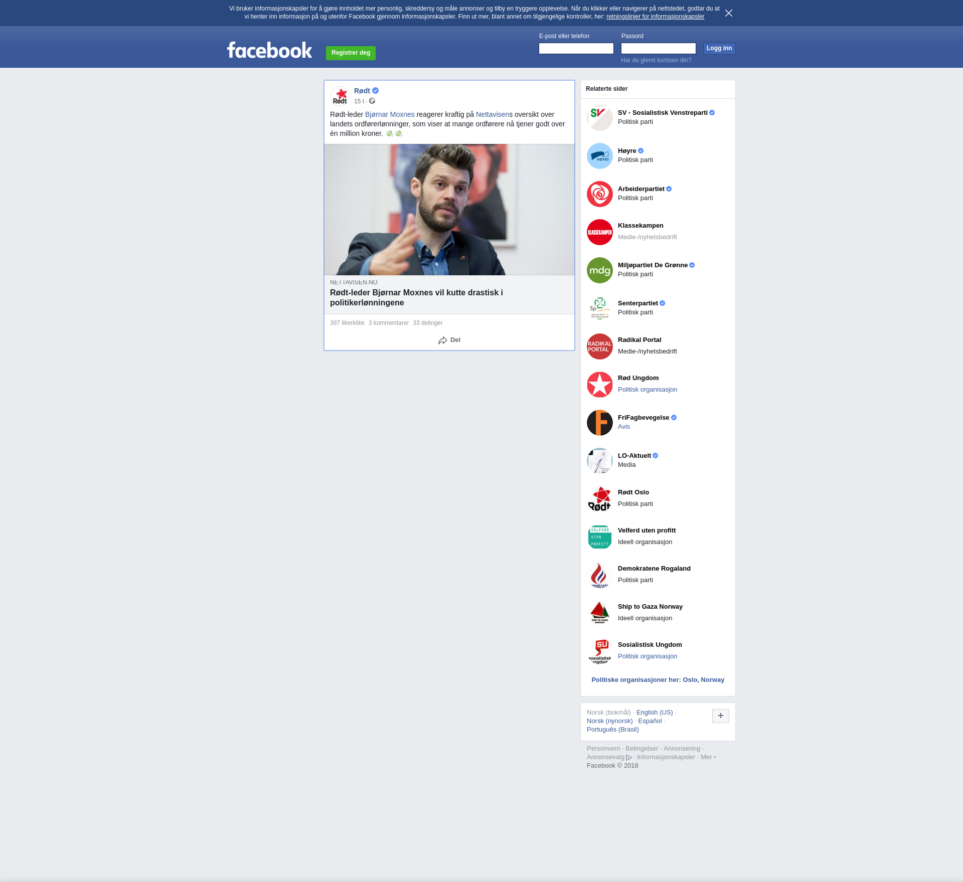This screenshot has width=963, height=882.
Task: Open the Facebook logo home link
Action: point(269,50)
